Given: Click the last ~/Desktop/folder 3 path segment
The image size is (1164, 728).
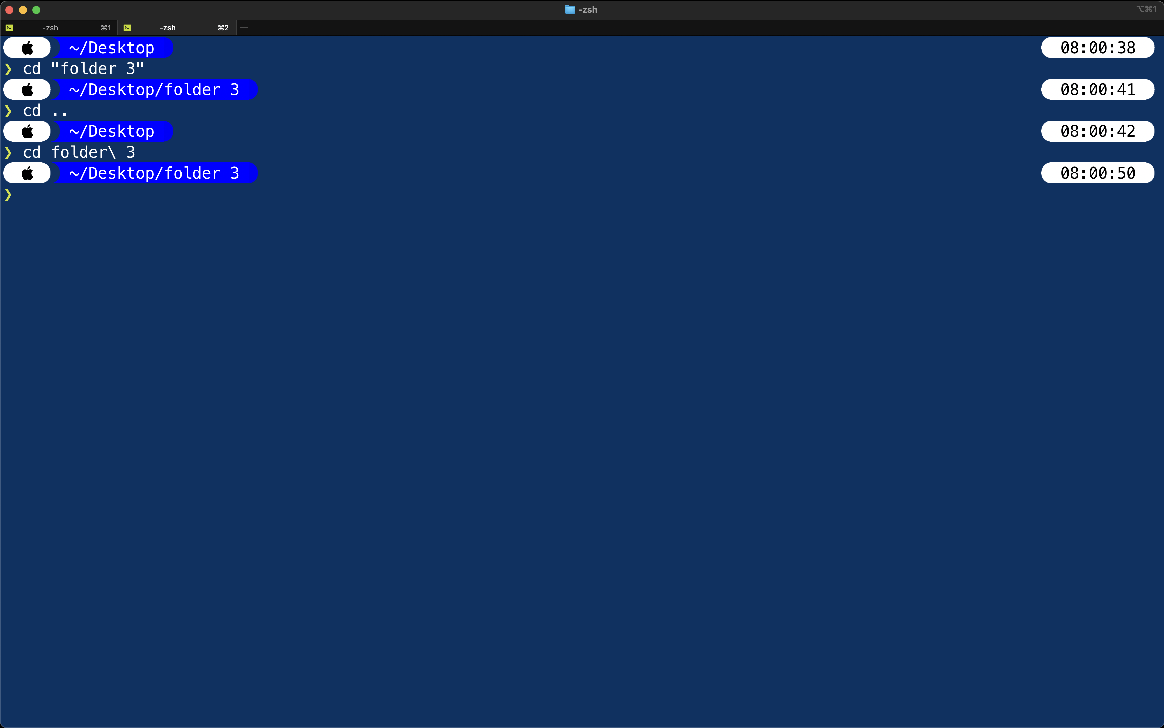Looking at the screenshot, I should [x=155, y=173].
